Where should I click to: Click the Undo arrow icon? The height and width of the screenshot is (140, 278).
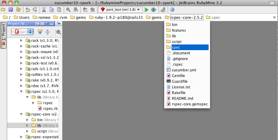tap(27, 10)
